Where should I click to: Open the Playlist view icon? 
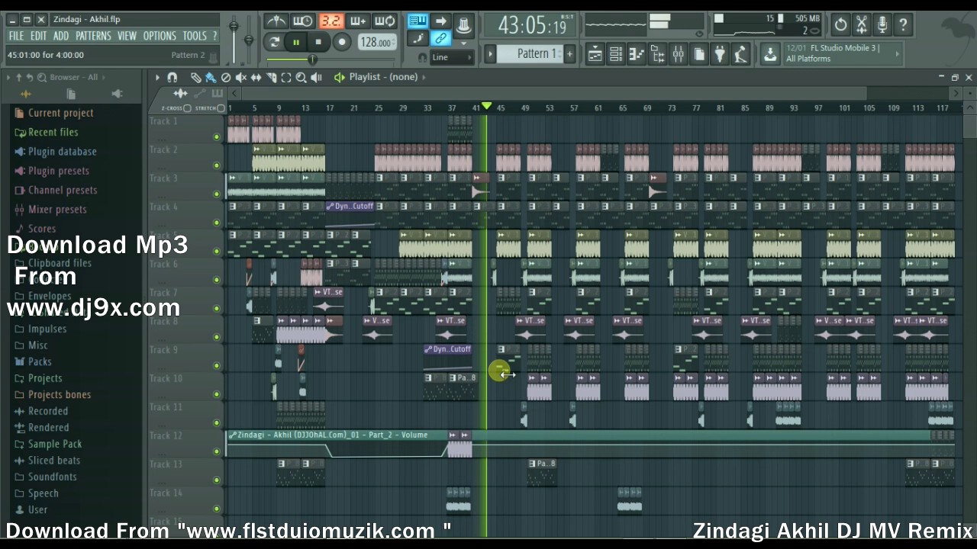pos(595,54)
